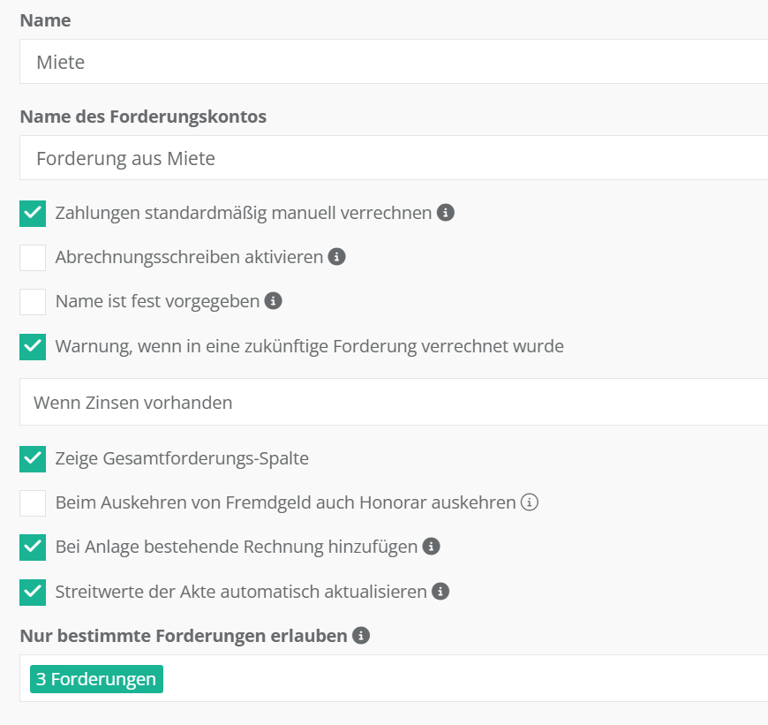The height and width of the screenshot is (725, 768).
Task: Toggle Streitwerte der Akte automatisch aktualisieren
Action: coord(33,592)
